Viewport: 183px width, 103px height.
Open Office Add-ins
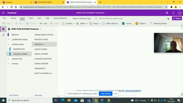click(x=110, y=23)
